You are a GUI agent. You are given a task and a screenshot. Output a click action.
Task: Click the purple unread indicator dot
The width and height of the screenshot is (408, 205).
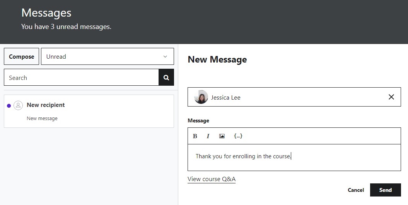click(9, 106)
